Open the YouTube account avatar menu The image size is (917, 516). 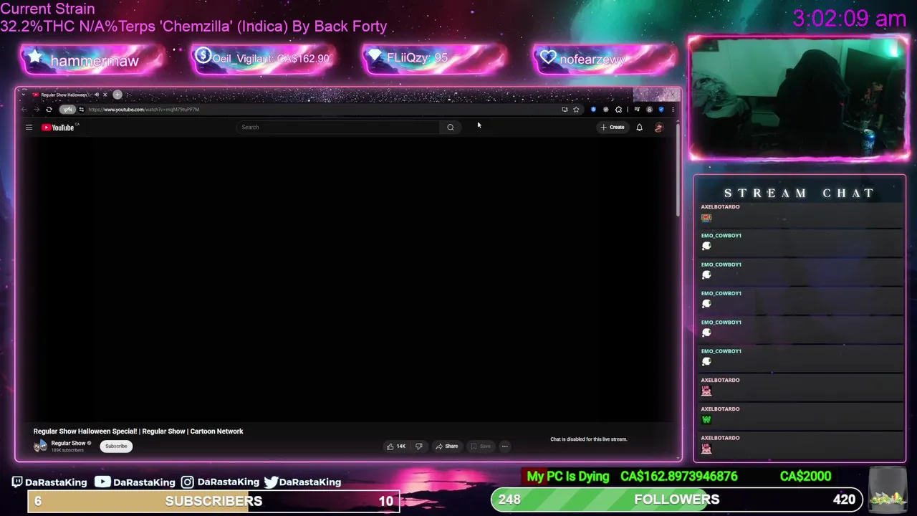click(659, 128)
